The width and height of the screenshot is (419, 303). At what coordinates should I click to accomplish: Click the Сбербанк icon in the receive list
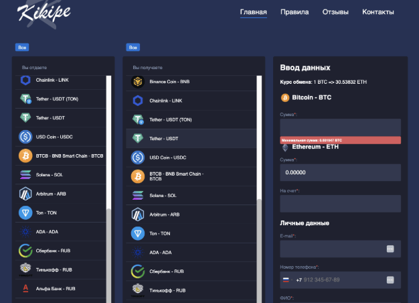[x=138, y=271]
